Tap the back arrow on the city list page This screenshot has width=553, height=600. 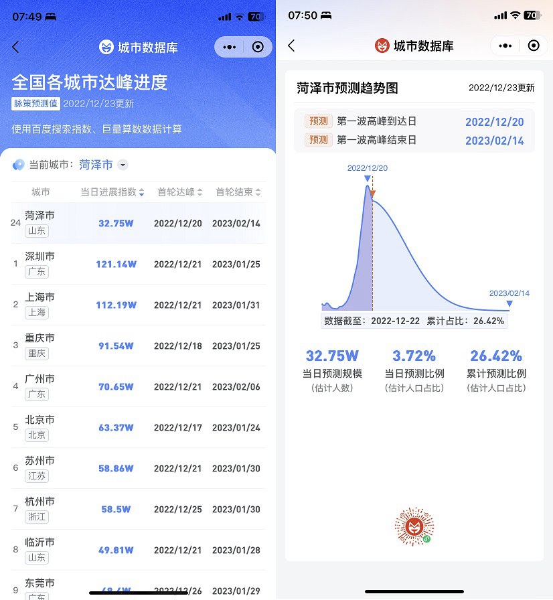[15, 47]
